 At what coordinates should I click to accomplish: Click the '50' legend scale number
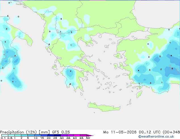(x=88, y=138)
